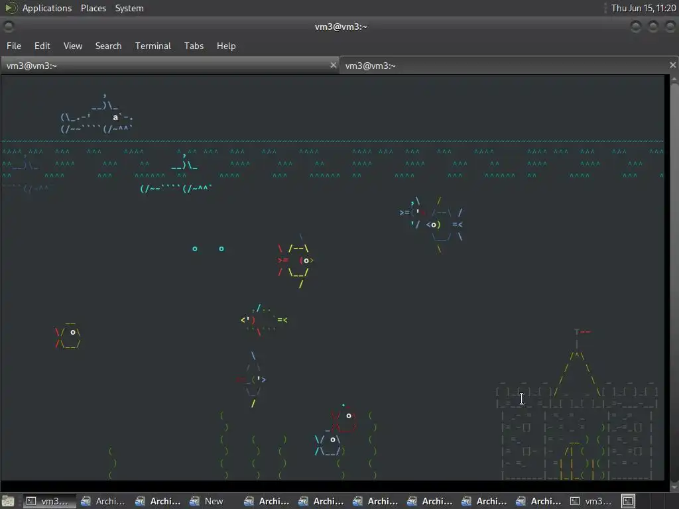Open the Edit menu
The image size is (679, 509).
pyautogui.click(x=42, y=46)
